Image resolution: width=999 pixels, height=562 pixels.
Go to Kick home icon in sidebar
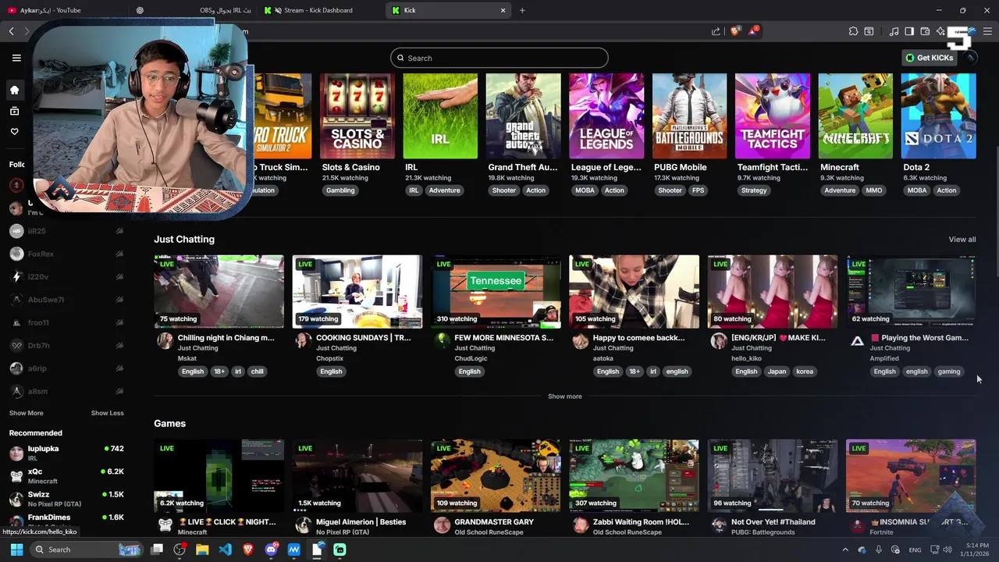pyautogui.click(x=14, y=91)
